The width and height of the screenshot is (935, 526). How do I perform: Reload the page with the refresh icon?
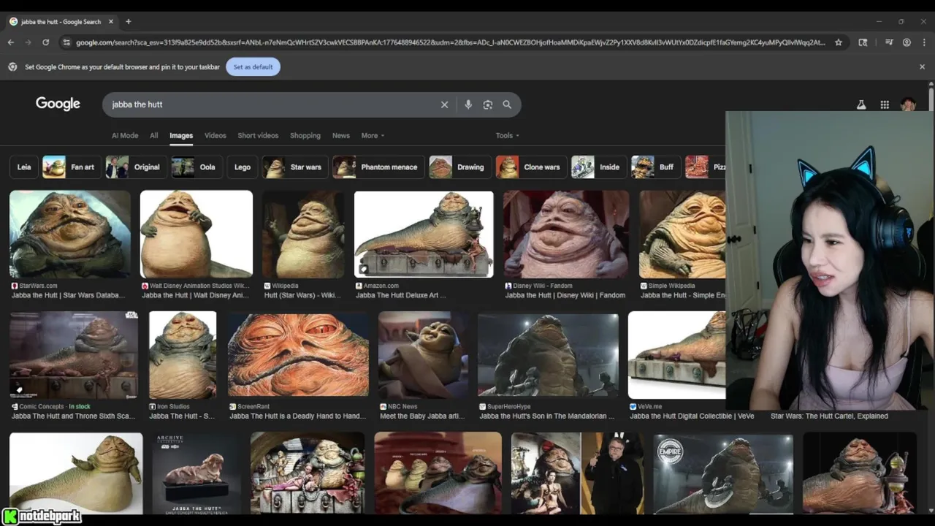[46, 42]
